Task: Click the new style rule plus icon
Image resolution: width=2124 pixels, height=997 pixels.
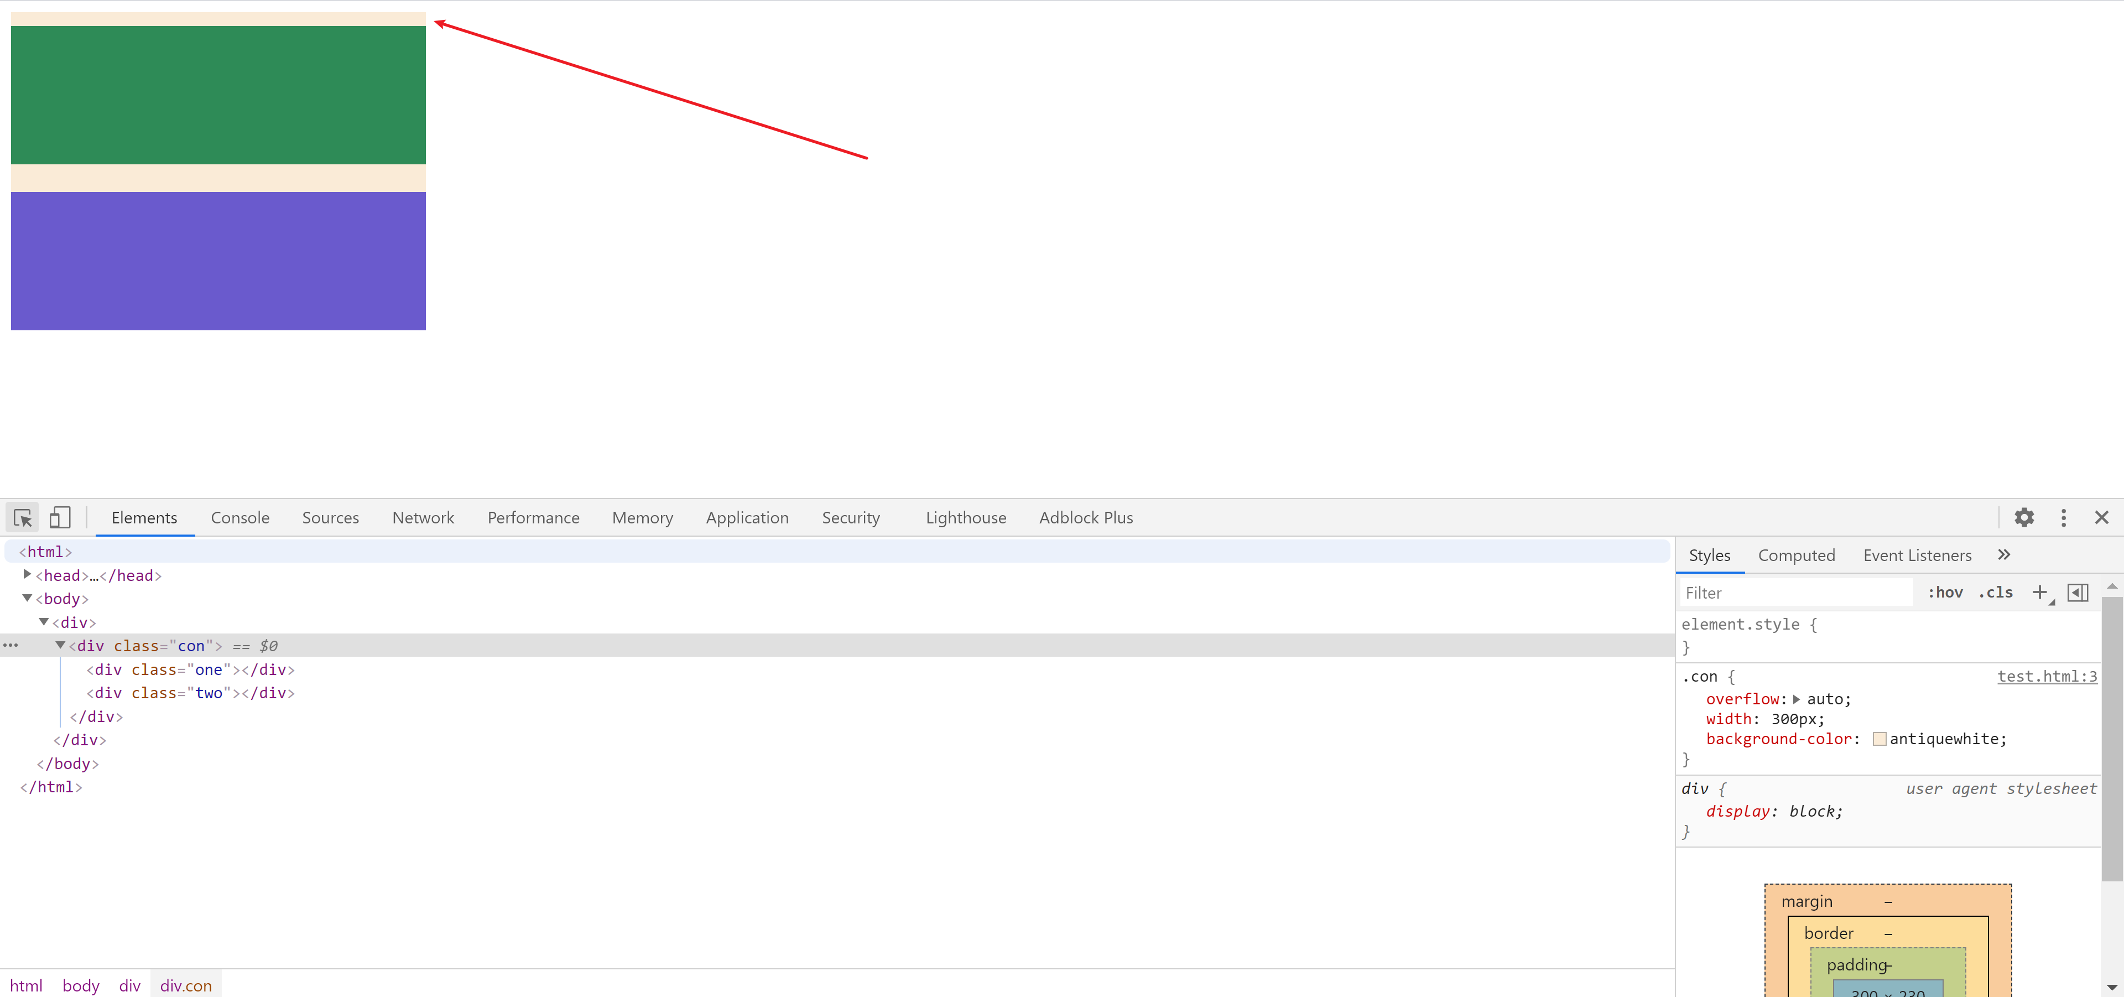Action: coord(2039,592)
